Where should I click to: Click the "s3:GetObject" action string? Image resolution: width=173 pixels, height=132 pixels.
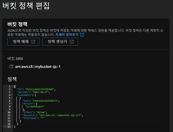tap(35, 107)
